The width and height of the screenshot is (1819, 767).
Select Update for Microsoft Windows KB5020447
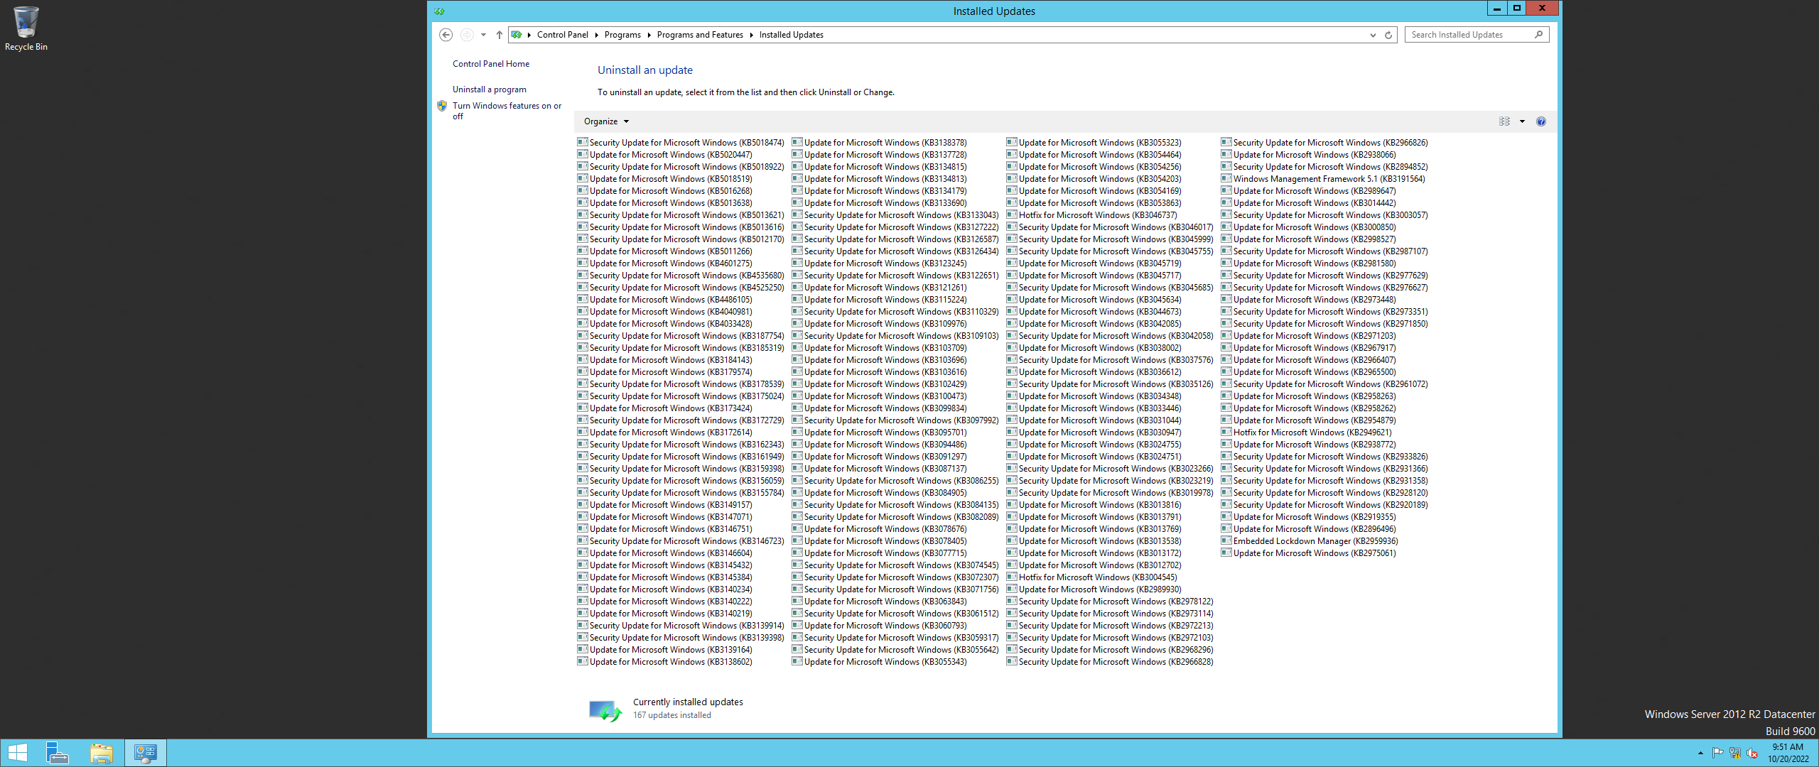(x=664, y=155)
